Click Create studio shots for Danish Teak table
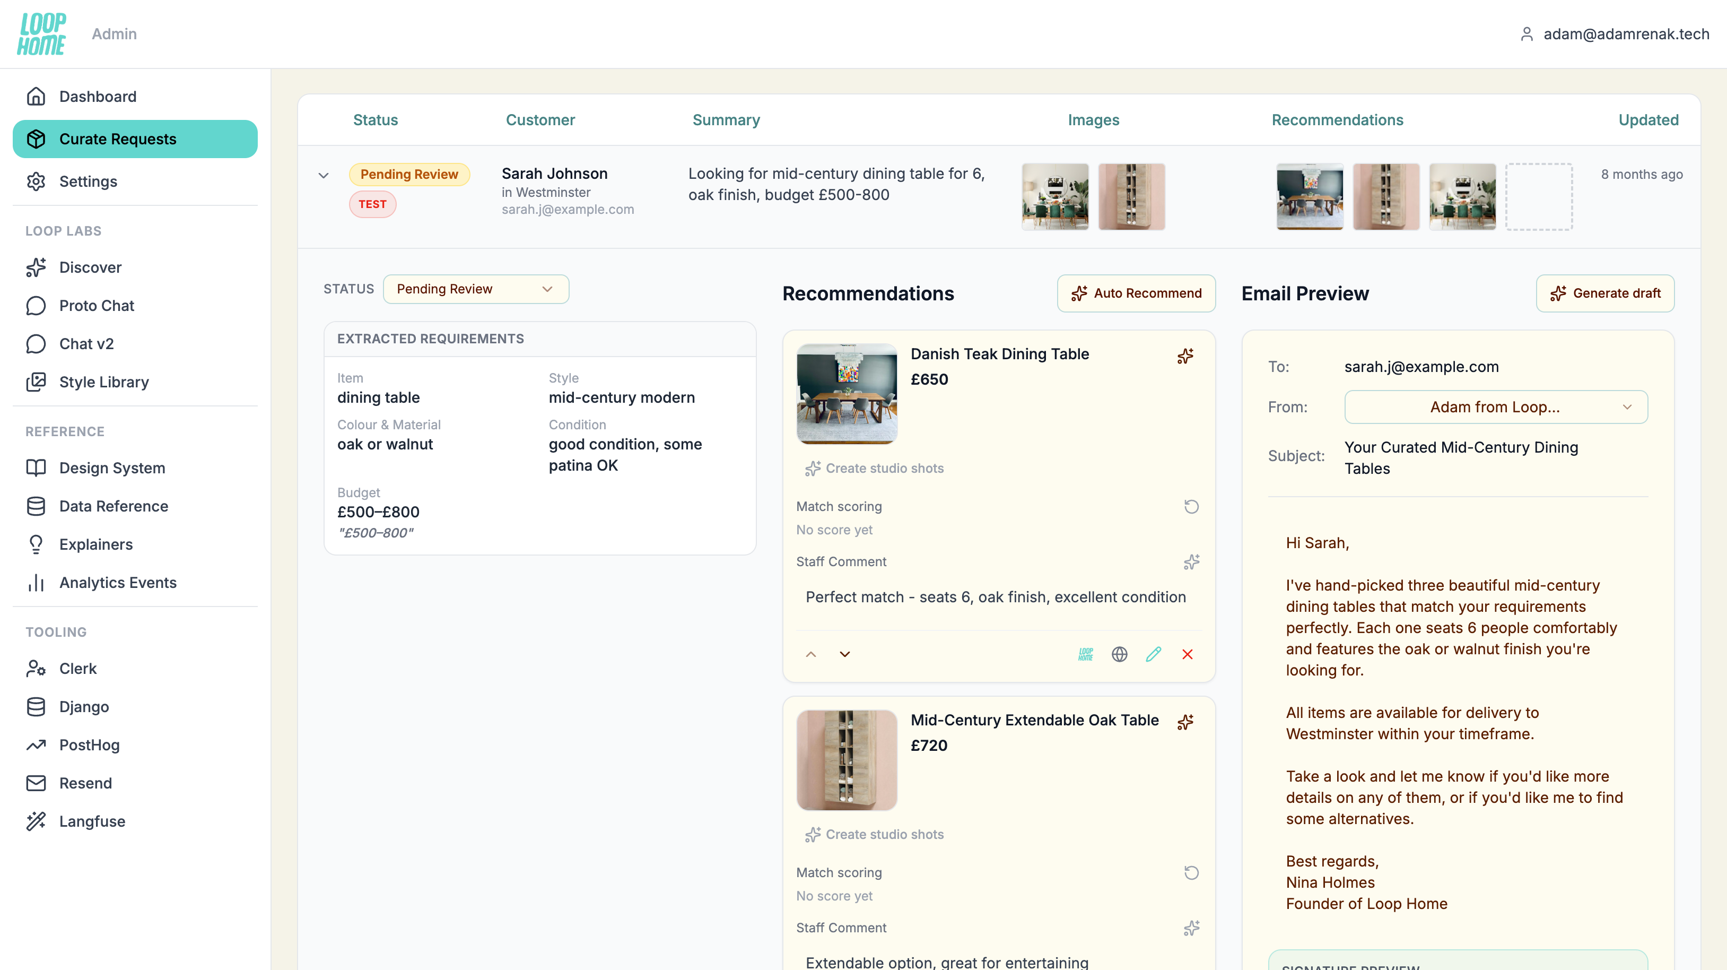1727x970 pixels. click(x=874, y=468)
